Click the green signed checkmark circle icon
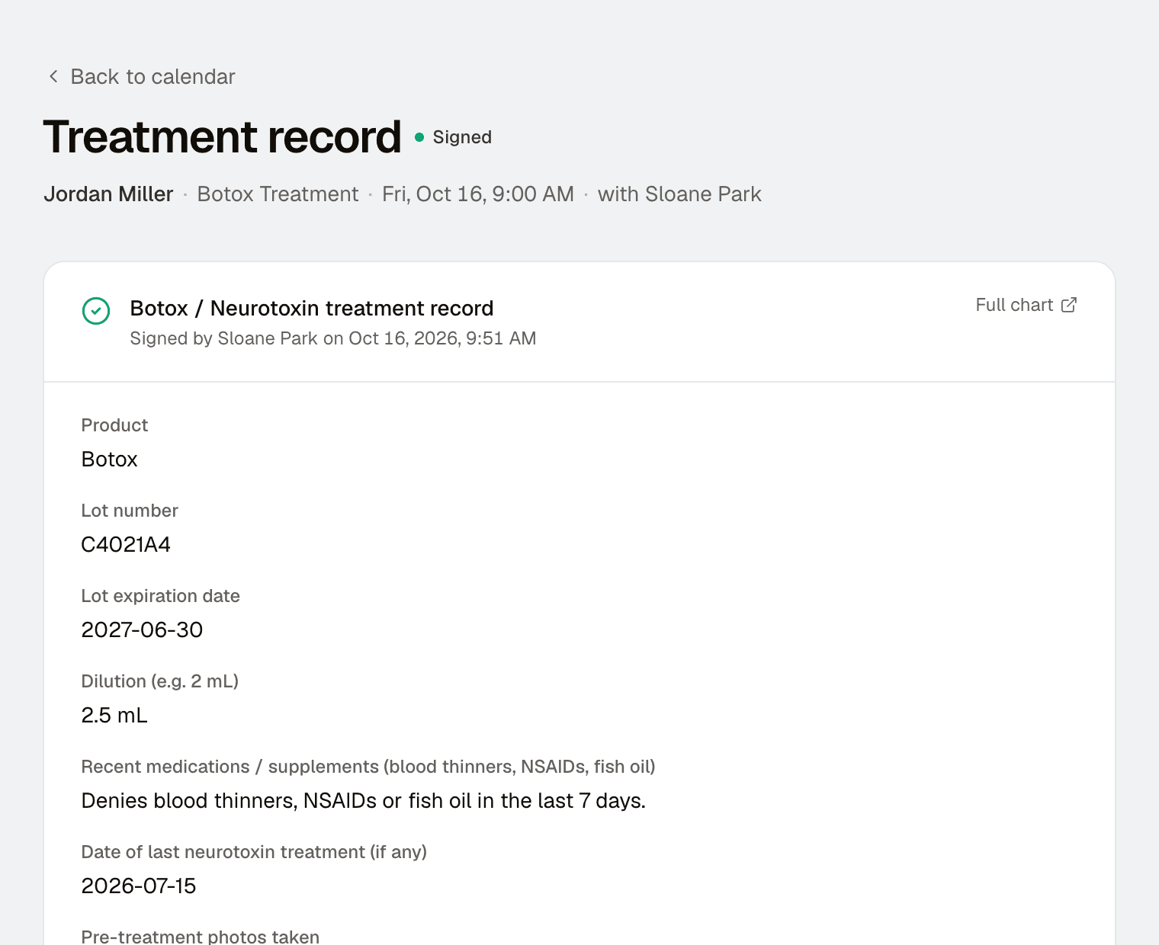 coord(96,311)
